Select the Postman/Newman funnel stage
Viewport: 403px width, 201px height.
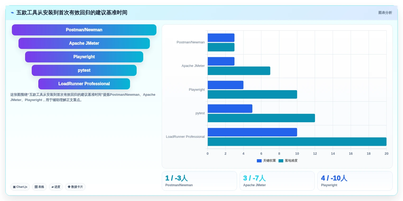(84, 30)
